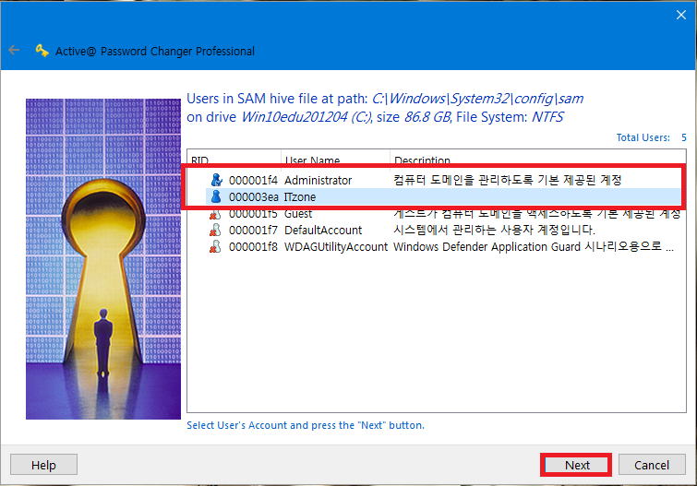Click the Next button

[576, 465]
